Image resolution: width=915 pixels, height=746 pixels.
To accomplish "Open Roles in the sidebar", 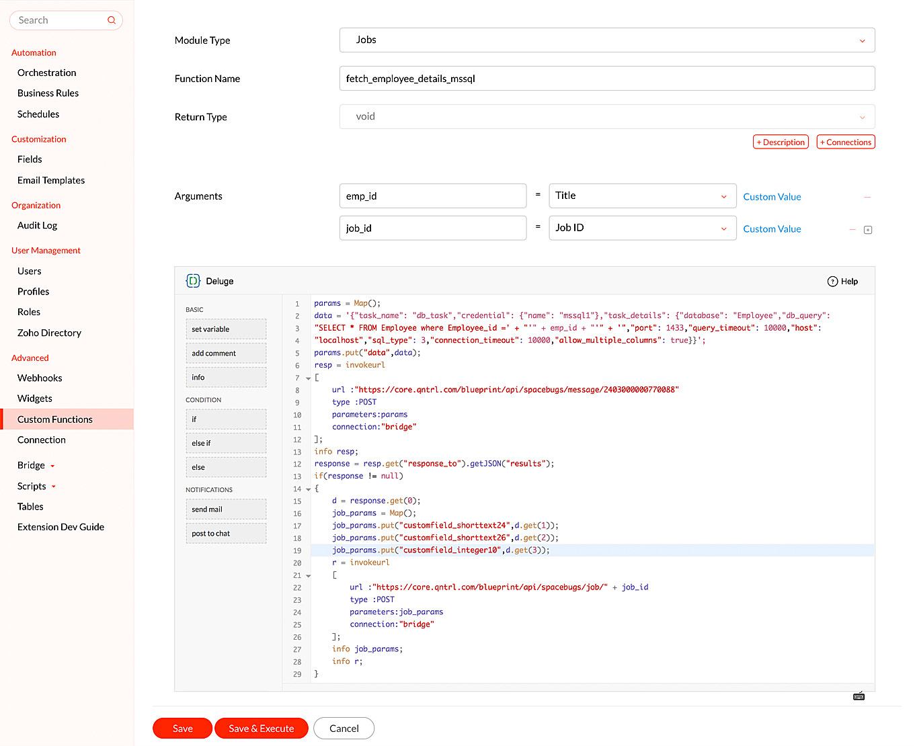I will point(29,312).
